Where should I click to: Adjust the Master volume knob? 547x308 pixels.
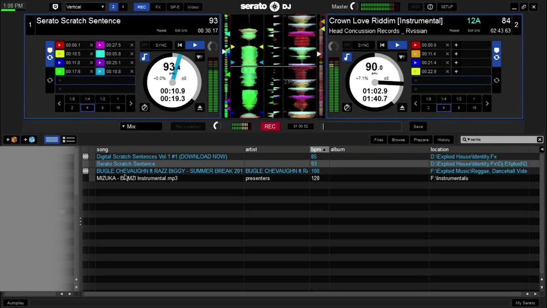pyautogui.click(x=354, y=7)
